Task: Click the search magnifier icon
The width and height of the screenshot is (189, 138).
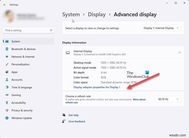Action: (x=51, y=30)
